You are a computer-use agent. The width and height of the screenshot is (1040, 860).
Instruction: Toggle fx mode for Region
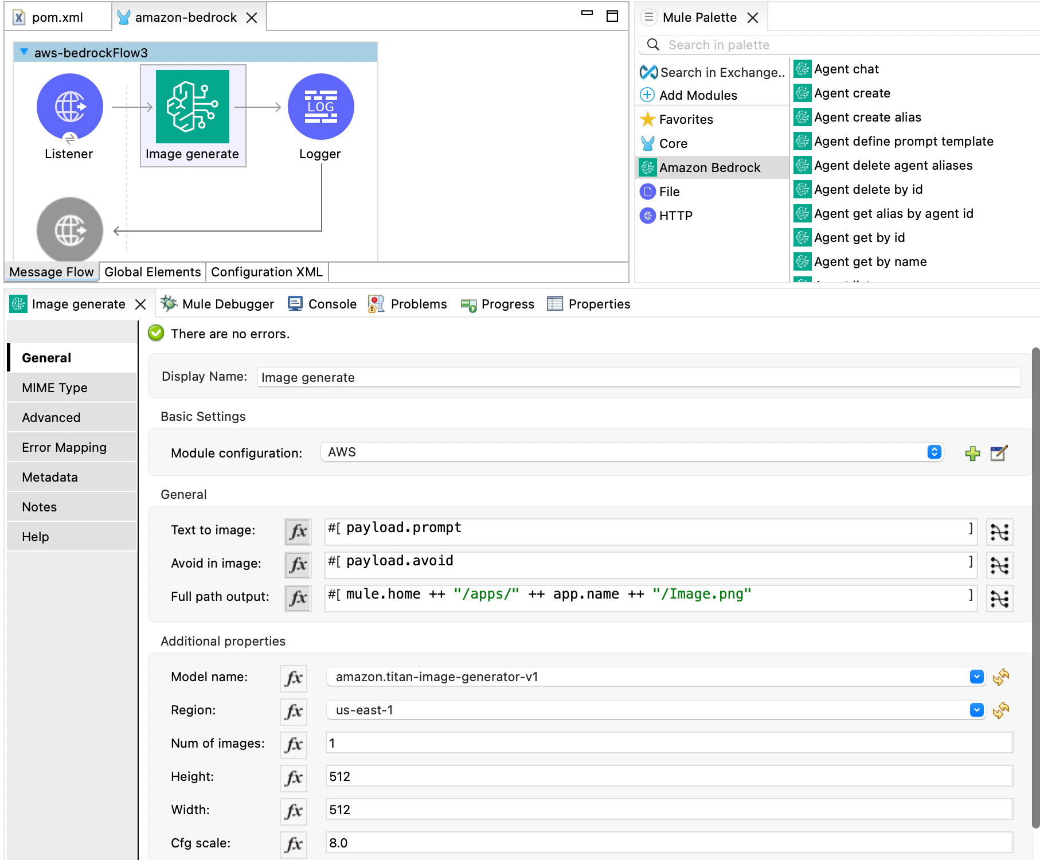(x=294, y=712)
